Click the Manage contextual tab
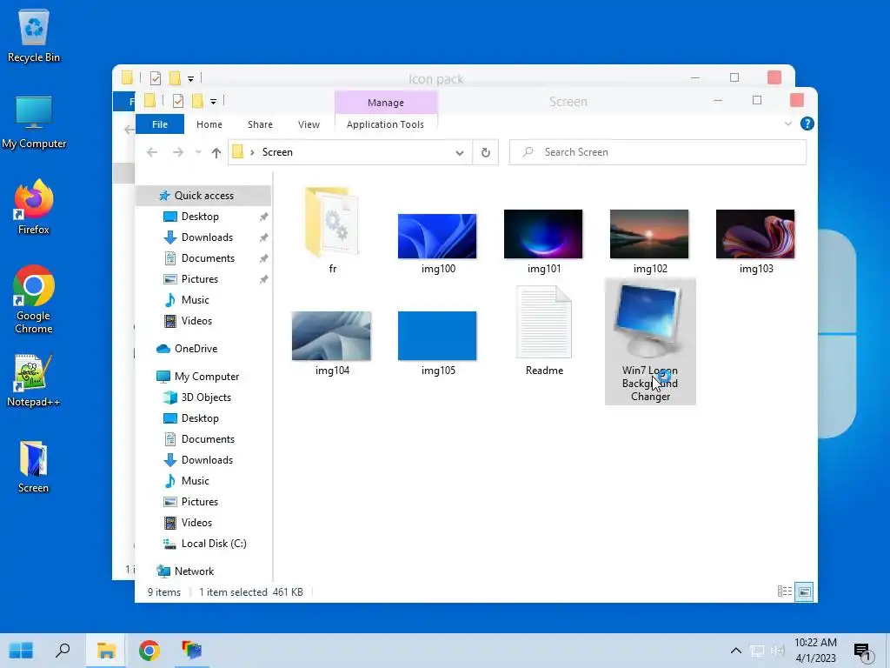890x668 pixels. point(385,103)
